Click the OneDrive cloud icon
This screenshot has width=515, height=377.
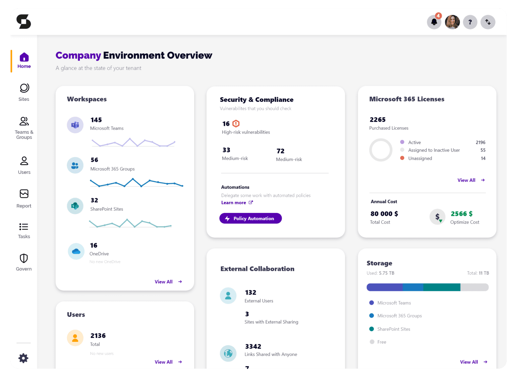point(76,251)
